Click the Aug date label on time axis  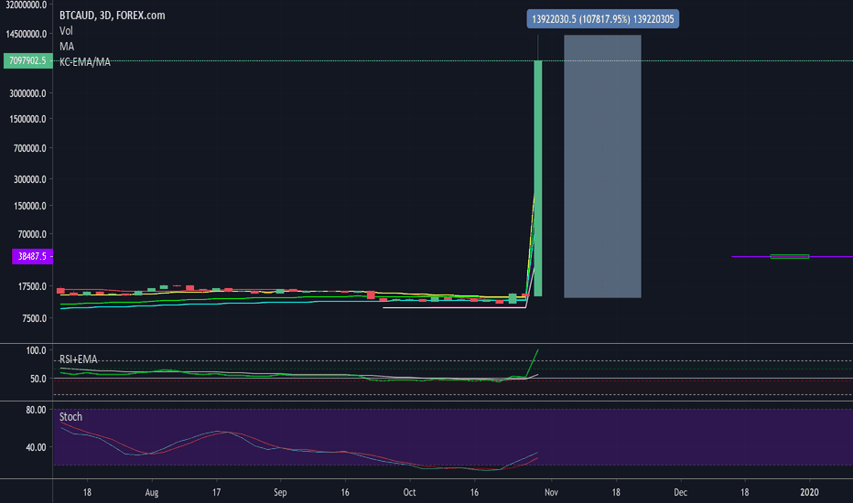[152, 493]
